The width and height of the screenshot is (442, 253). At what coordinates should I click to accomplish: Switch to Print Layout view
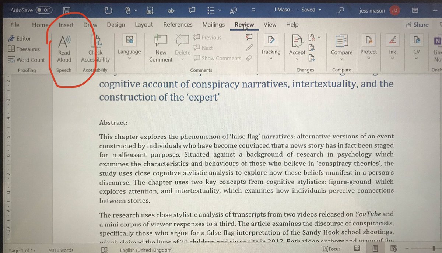coord(375,249)
